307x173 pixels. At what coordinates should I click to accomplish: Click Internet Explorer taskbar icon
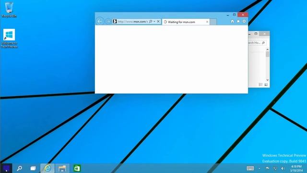pyautogui.click(x=47, y=168)
